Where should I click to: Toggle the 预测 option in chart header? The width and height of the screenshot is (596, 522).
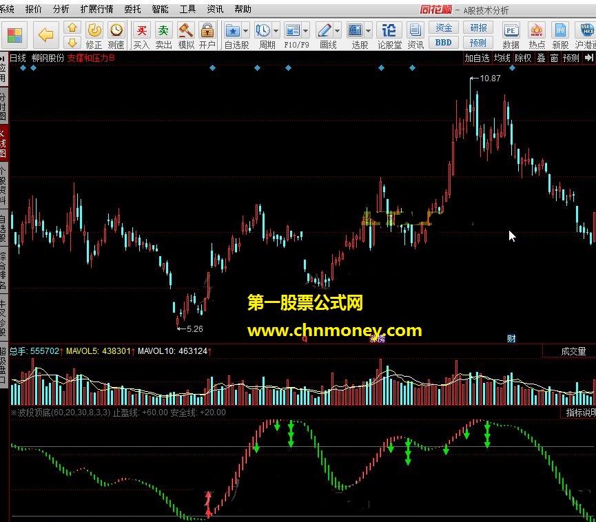pos(571,58)
